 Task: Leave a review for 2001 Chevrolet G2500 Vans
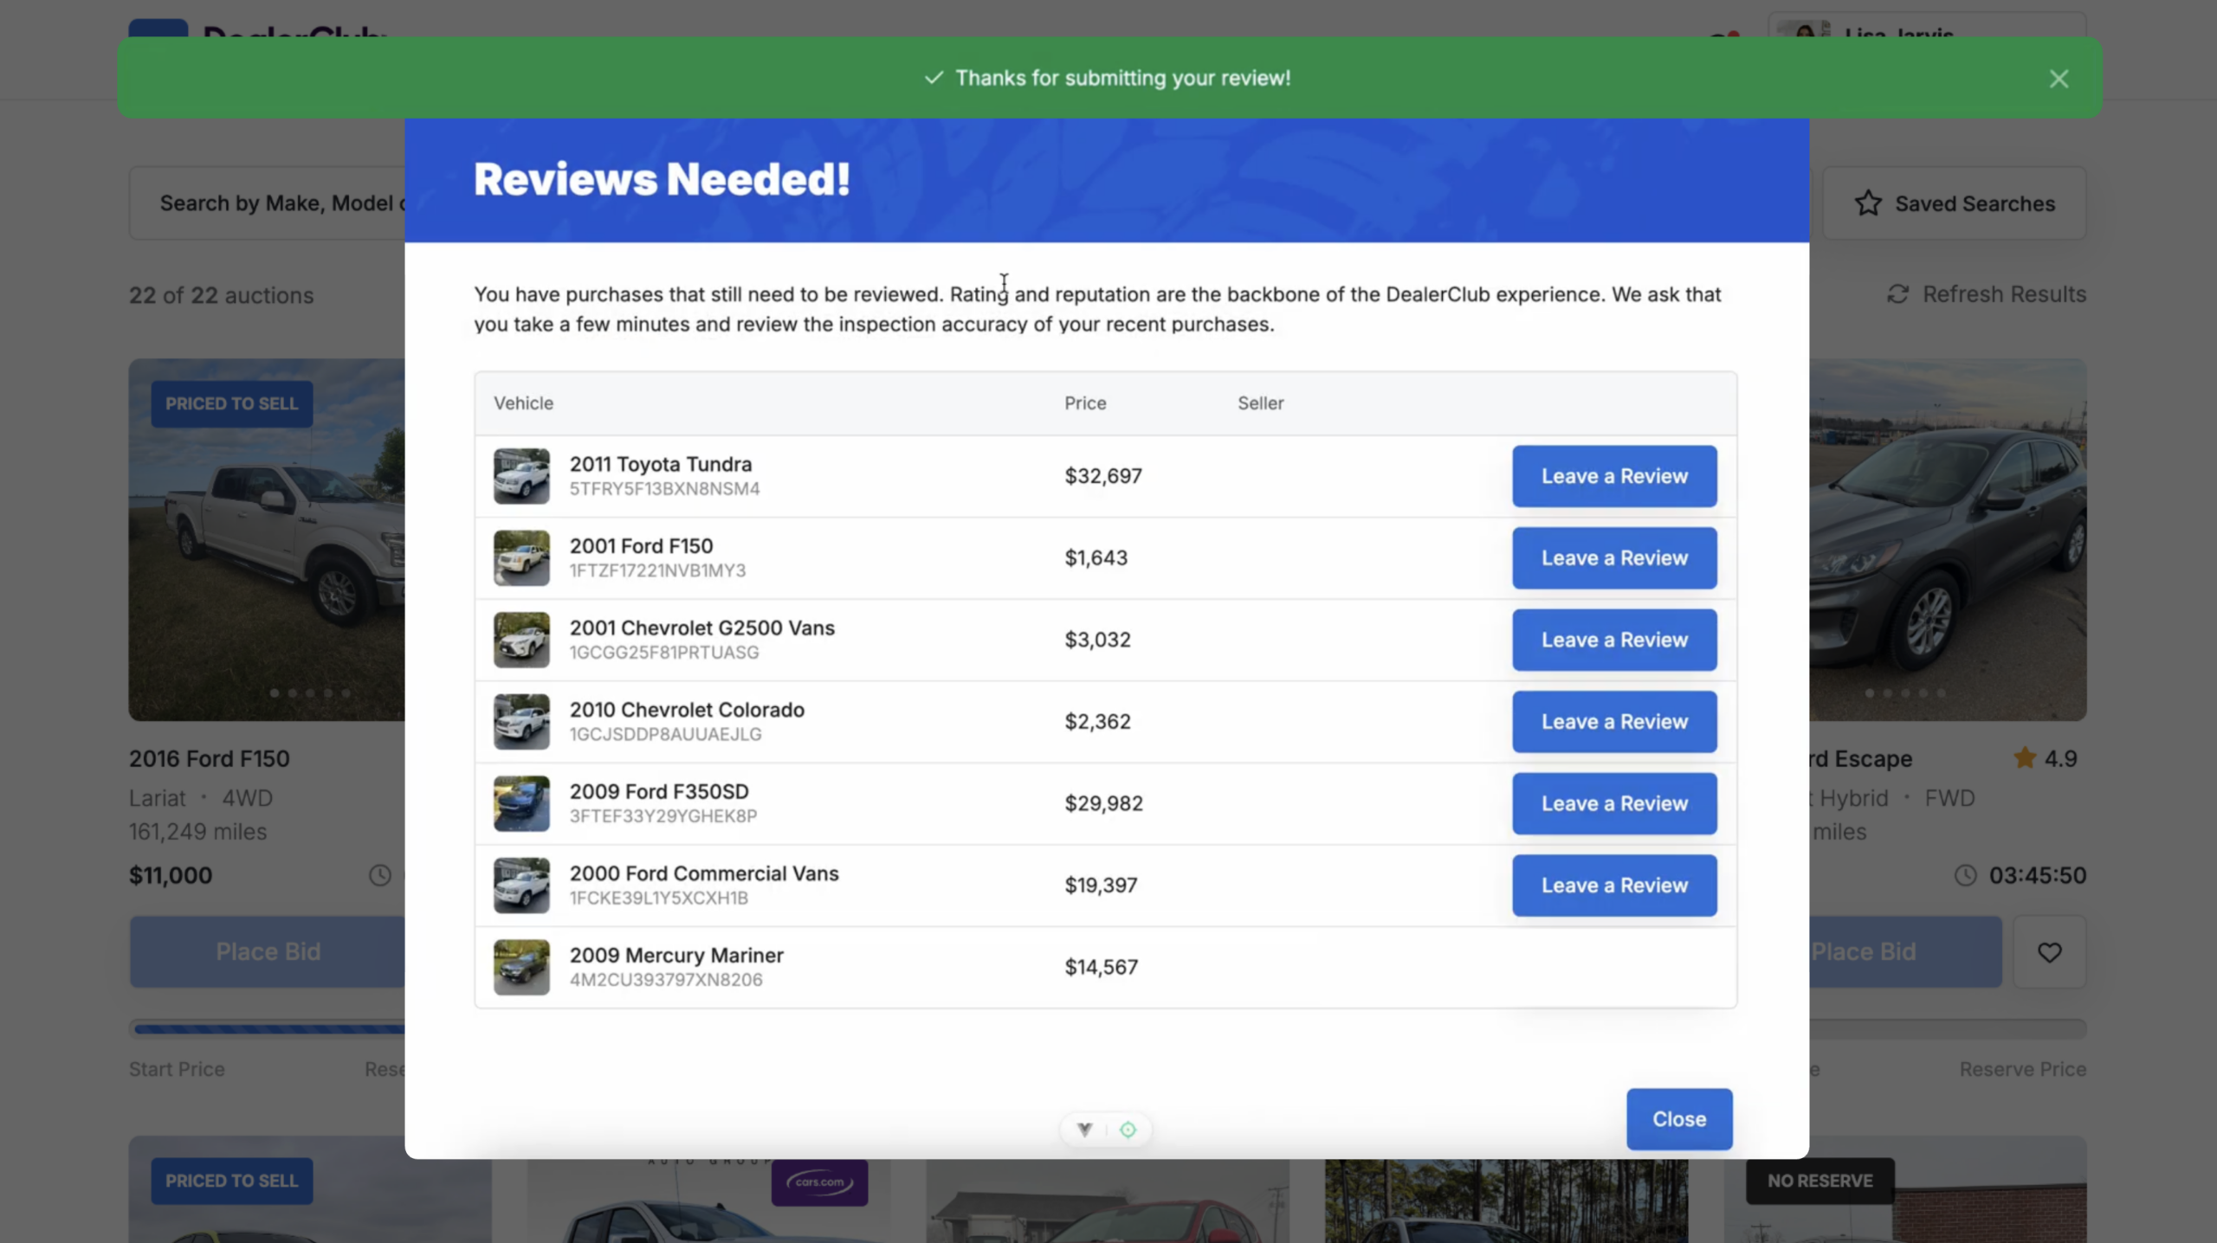pyautogui.click(x=1614, y=640)
